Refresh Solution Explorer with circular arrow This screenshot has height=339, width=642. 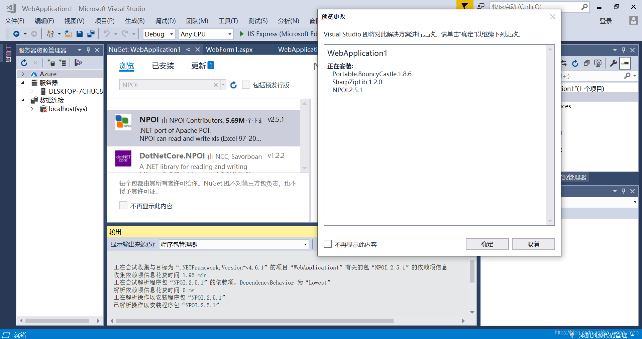coord(575,63)
